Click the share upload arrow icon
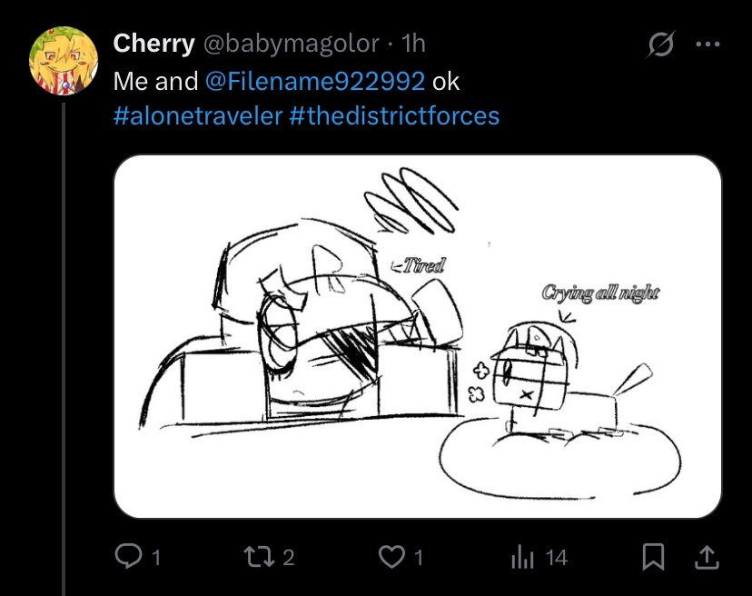This screenshot has width=752, height=596. click(707, 557)
